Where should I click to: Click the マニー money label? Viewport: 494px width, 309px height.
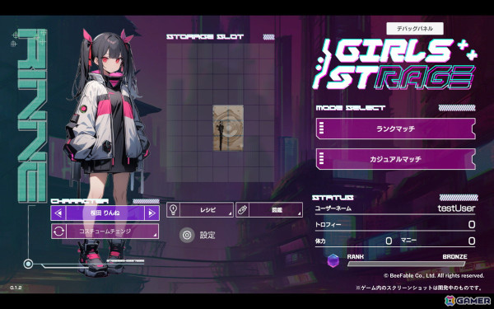click(x=408, y=241)
